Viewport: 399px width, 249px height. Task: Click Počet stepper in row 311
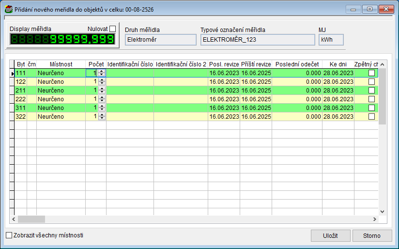pos(101,108)
